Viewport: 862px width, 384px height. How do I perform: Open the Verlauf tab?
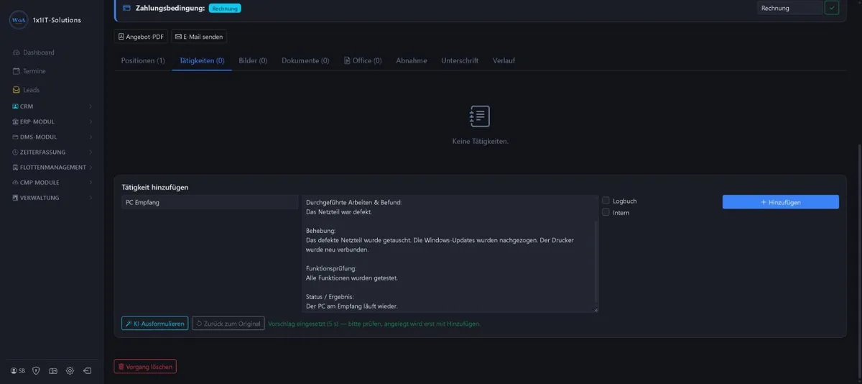(504, 61)
